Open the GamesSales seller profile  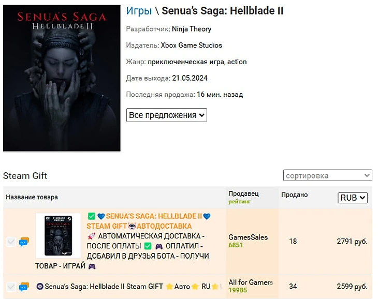coord(248,237)
